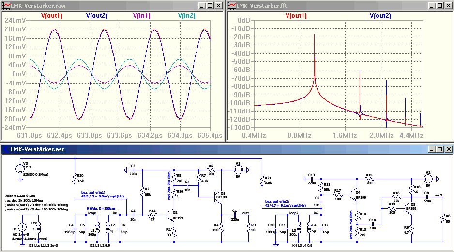Click the 9 Wdg. D=100cm comment text
The image size is (454, 252).
click(101, 208)
